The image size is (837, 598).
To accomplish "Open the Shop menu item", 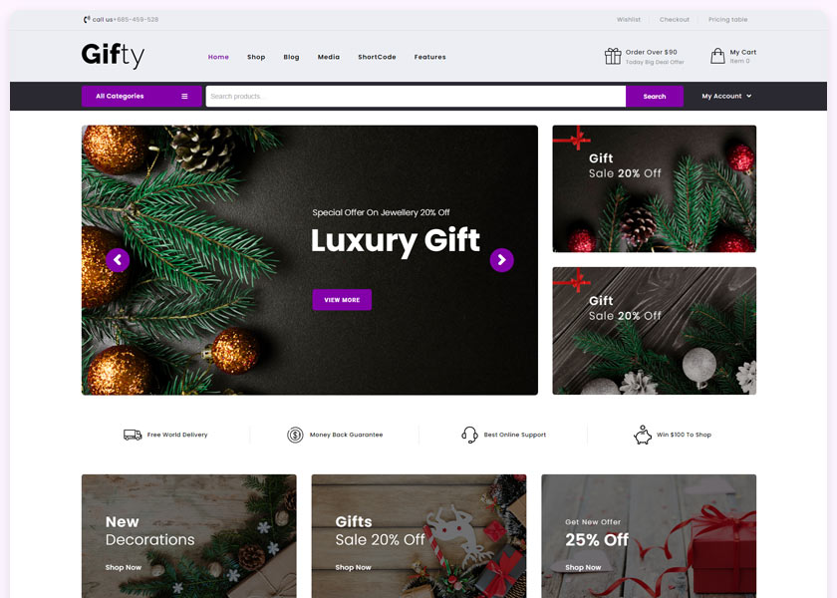I will click(256, 57).
